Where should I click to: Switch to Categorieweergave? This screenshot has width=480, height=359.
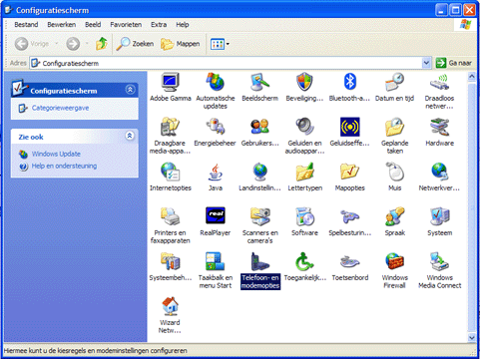[x=60, y=108]
